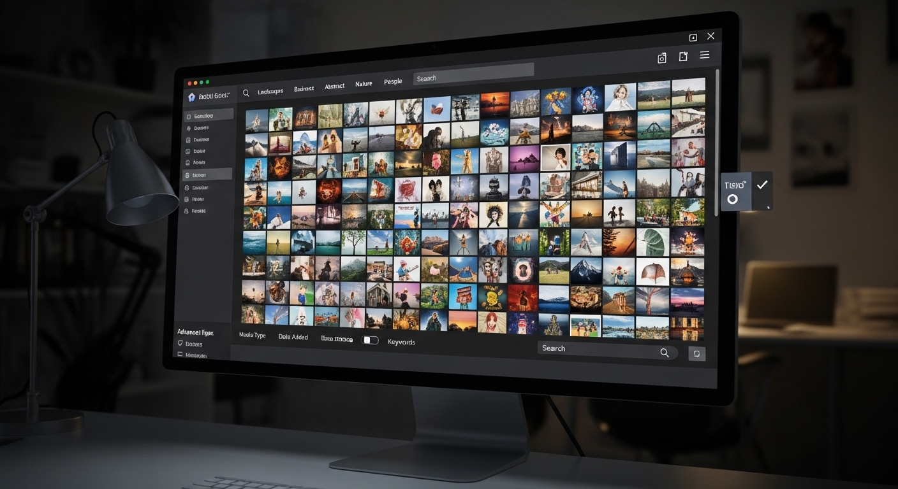Click the top search input field
This screenshot has width=898, height=489.
(x=473, y=76)
